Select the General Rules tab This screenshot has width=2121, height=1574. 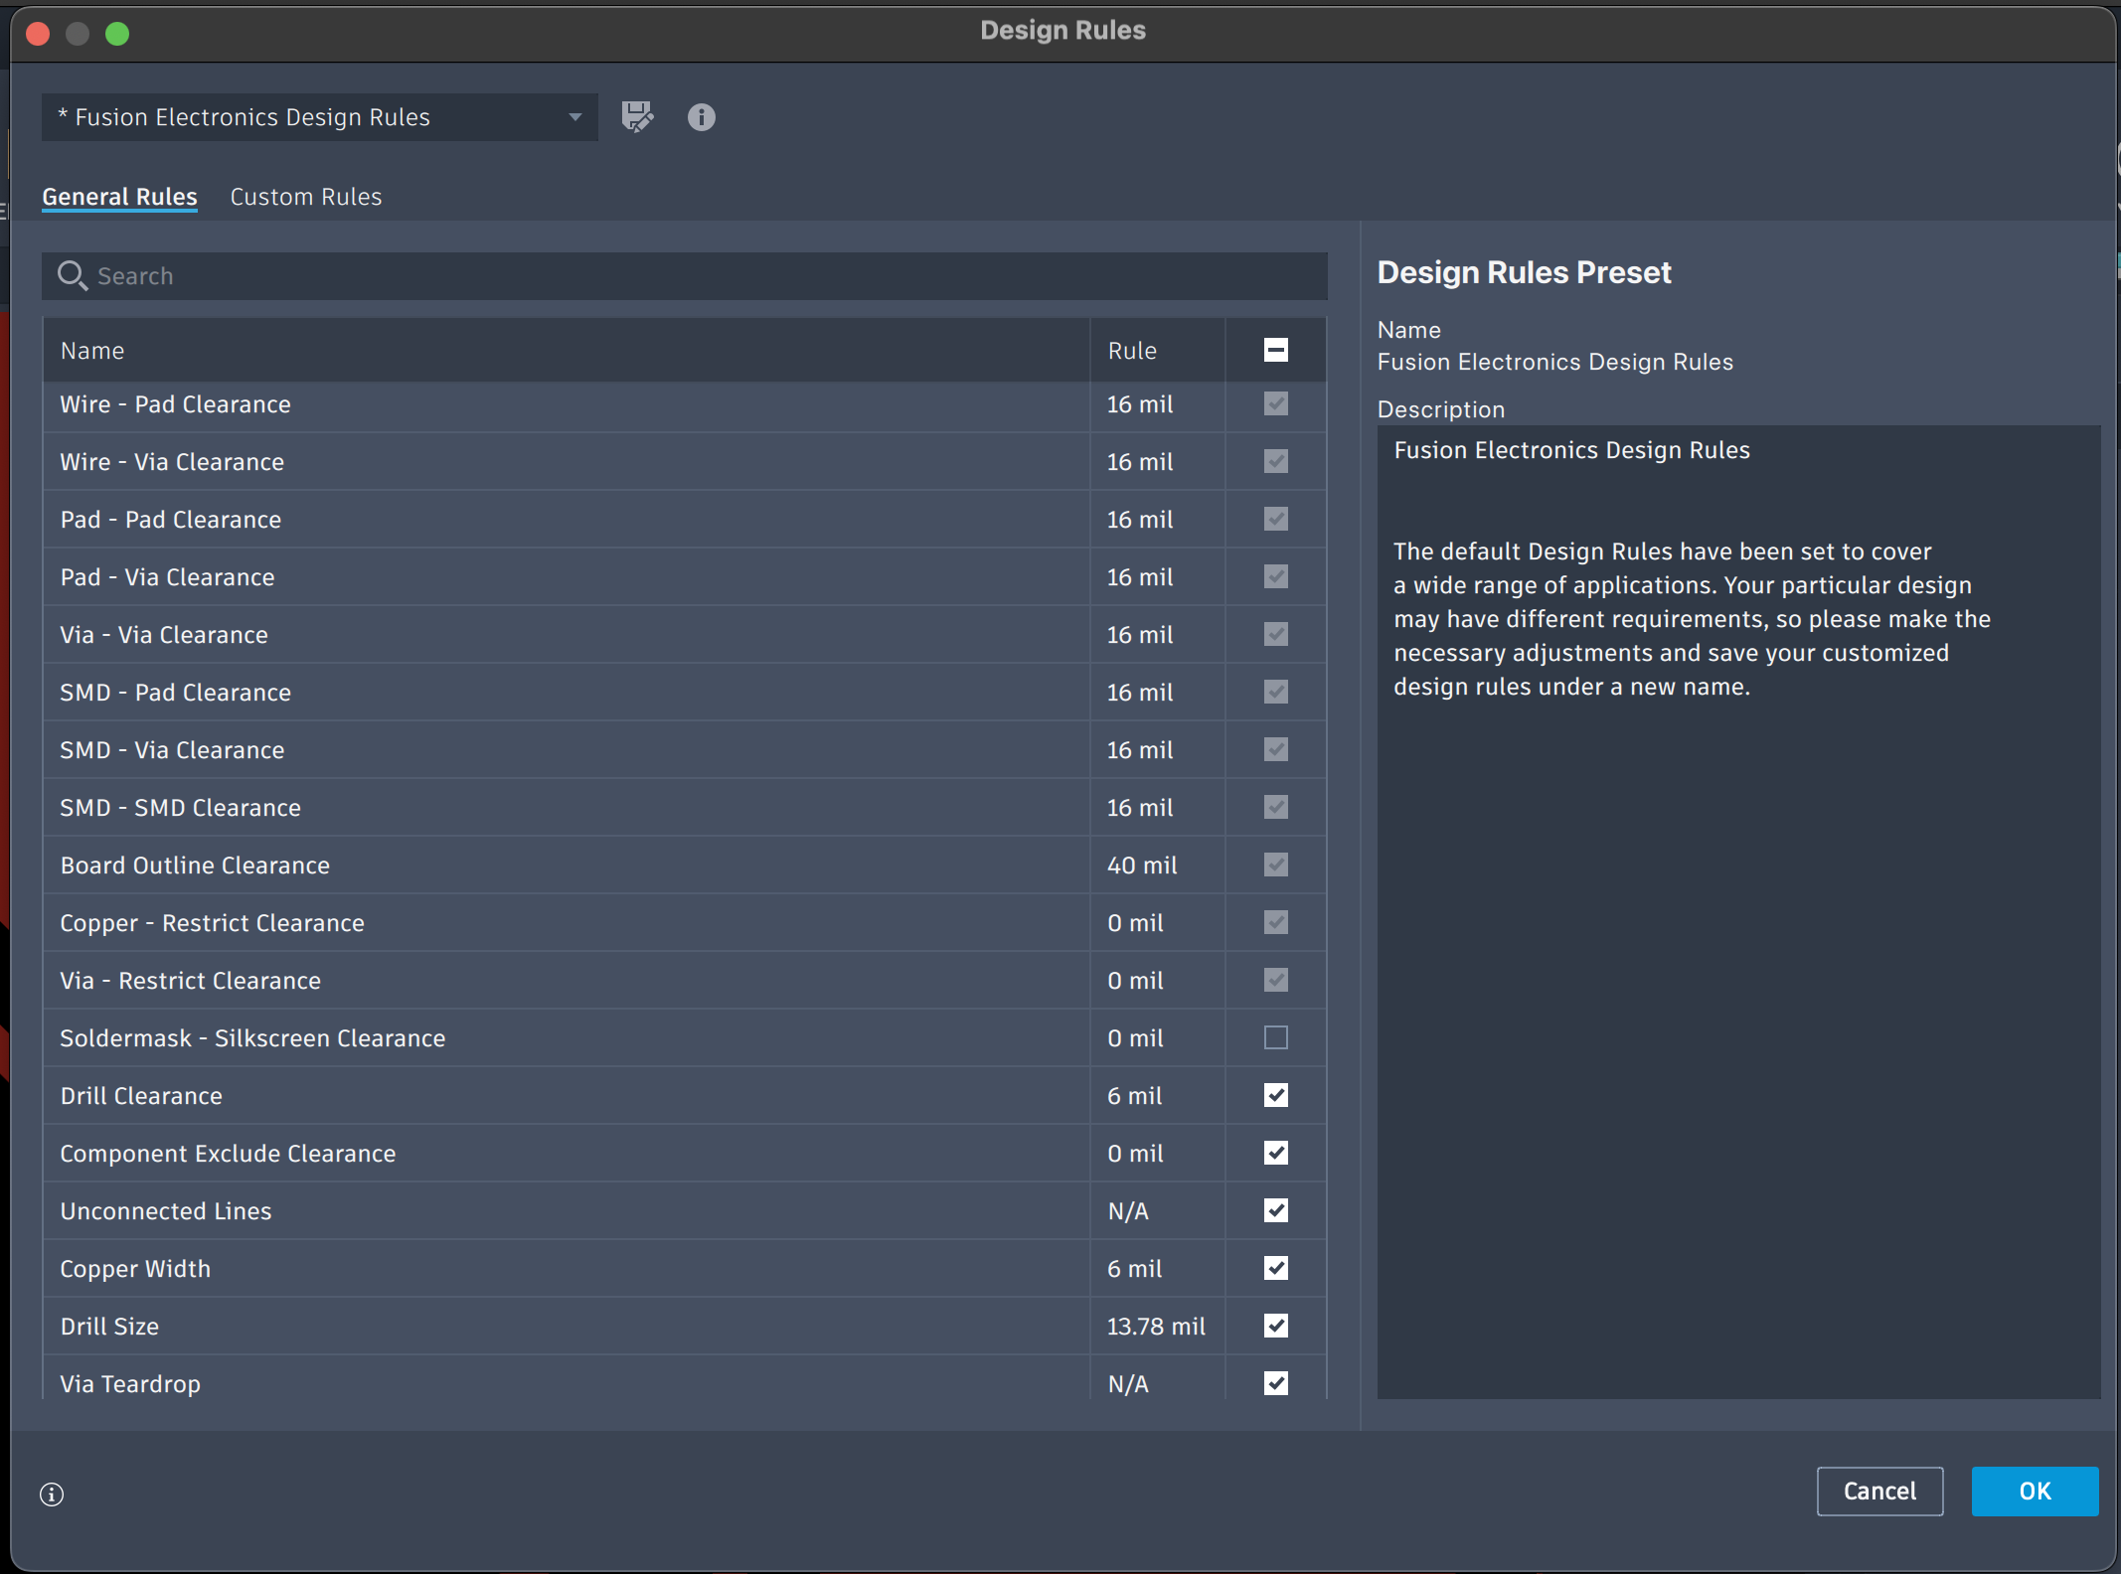click(119, 197)
